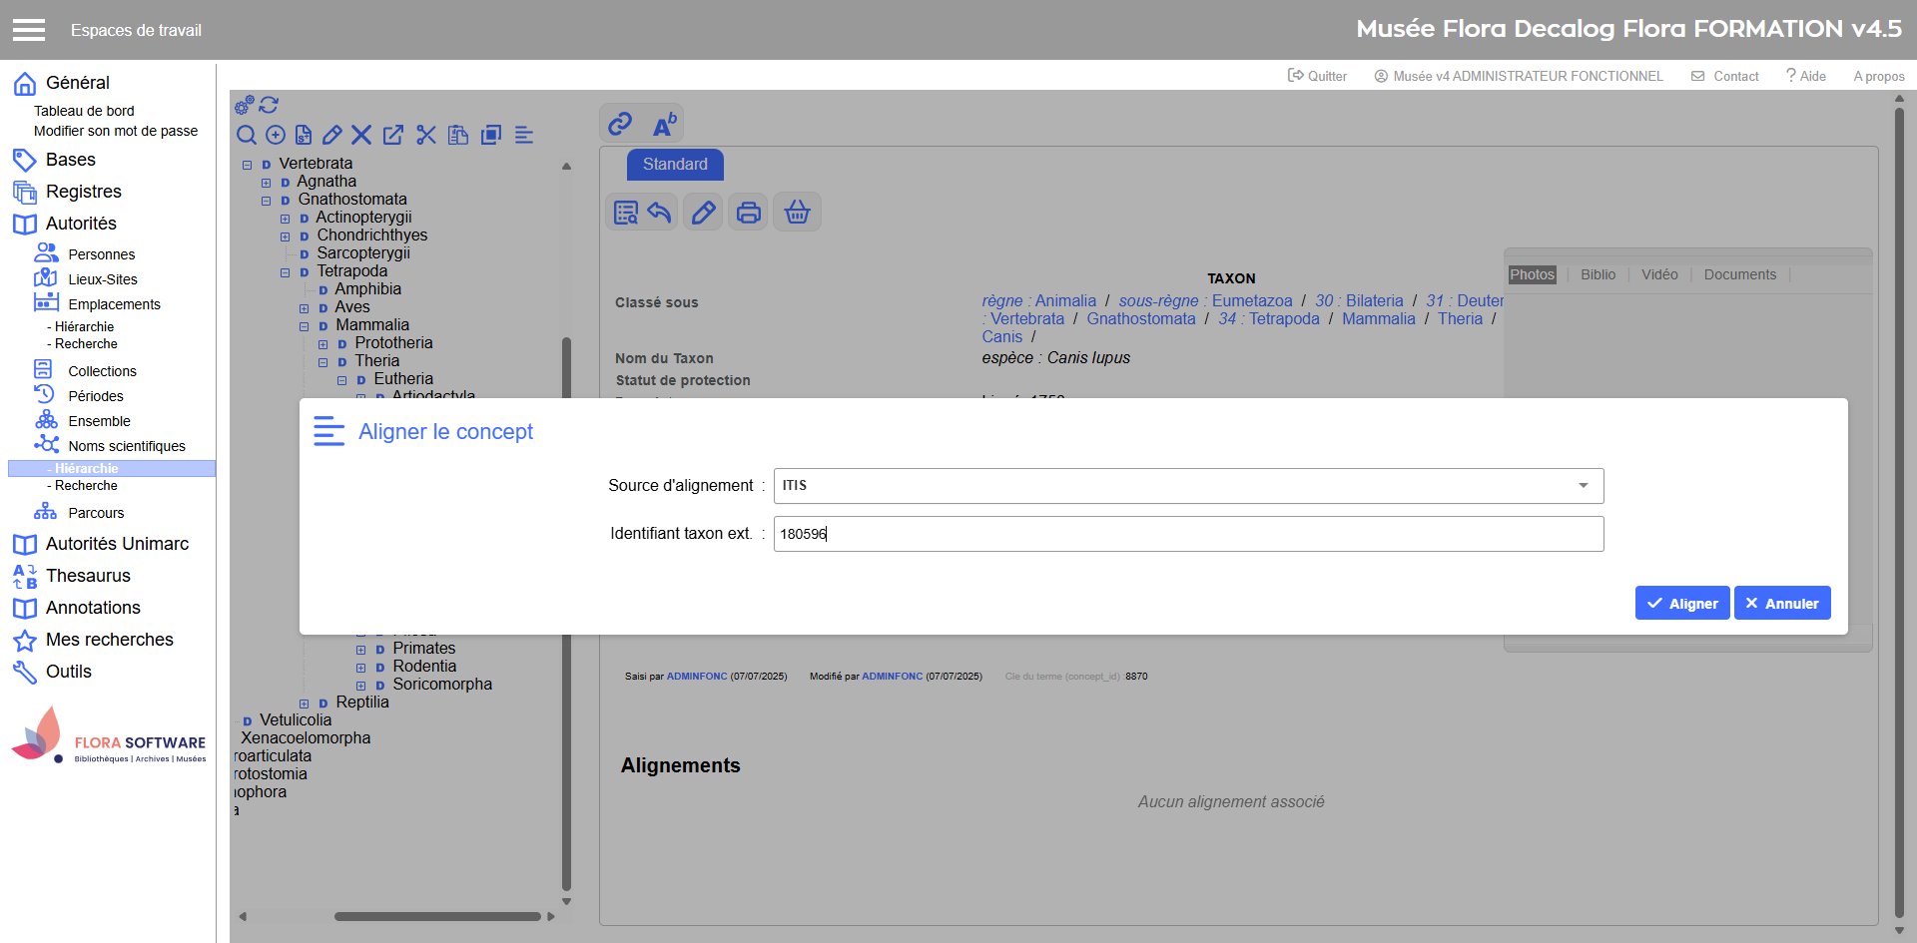Image resolution: width=1917 pixels, height=943 pixels.
Task: Expand the Reptilia tree node
Action: click(305, 704)
